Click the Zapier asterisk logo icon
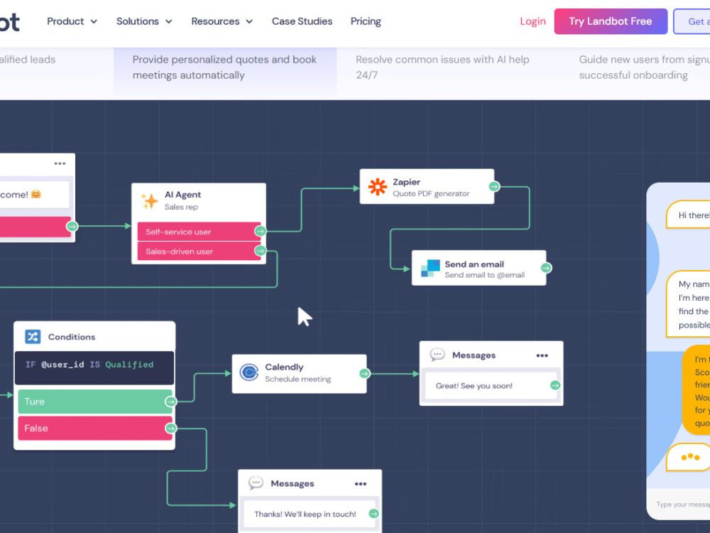Image resolution: width=710 pixels, height=533 pixels. (377, 186)
